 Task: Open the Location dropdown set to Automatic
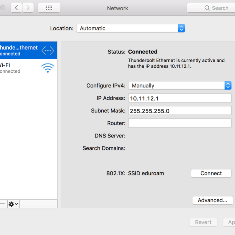130,28
